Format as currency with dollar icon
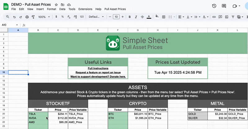Viewport: 248px width, 129px height. point(56,17)
